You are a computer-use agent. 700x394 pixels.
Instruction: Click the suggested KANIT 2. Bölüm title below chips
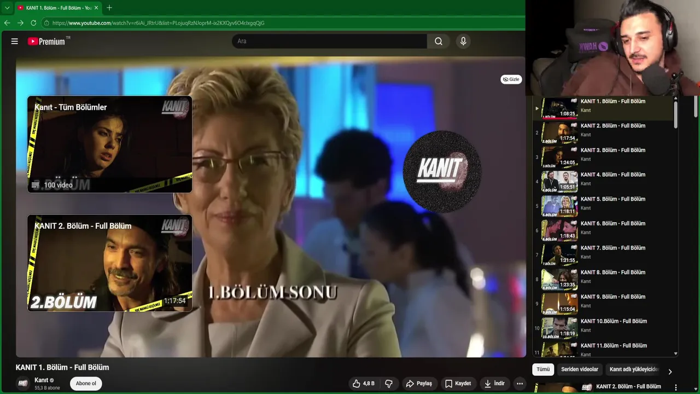(628, 387)
